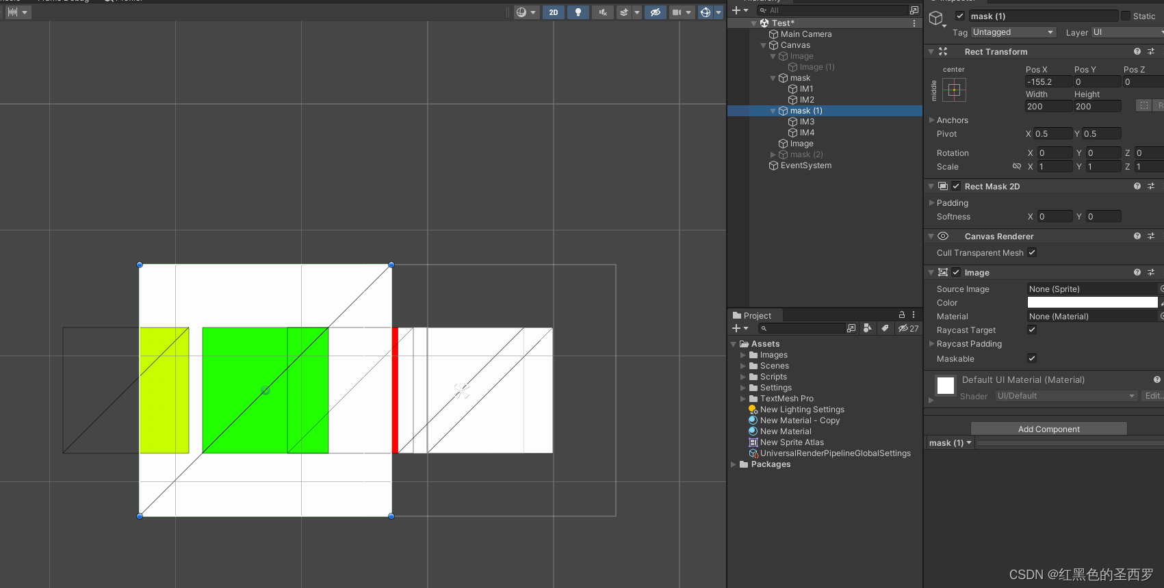Screen dimensions: 1164x588
Task: Open Hierarchy search in Search window icon
Action: pos(914,10)
